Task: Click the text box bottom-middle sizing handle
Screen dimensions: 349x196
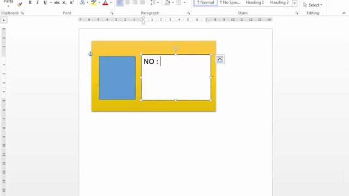Action: tap(176, 100)
